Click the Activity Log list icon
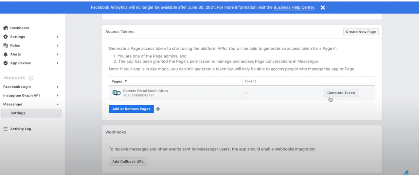The image size is (419, 175). [x=6, y=129]
